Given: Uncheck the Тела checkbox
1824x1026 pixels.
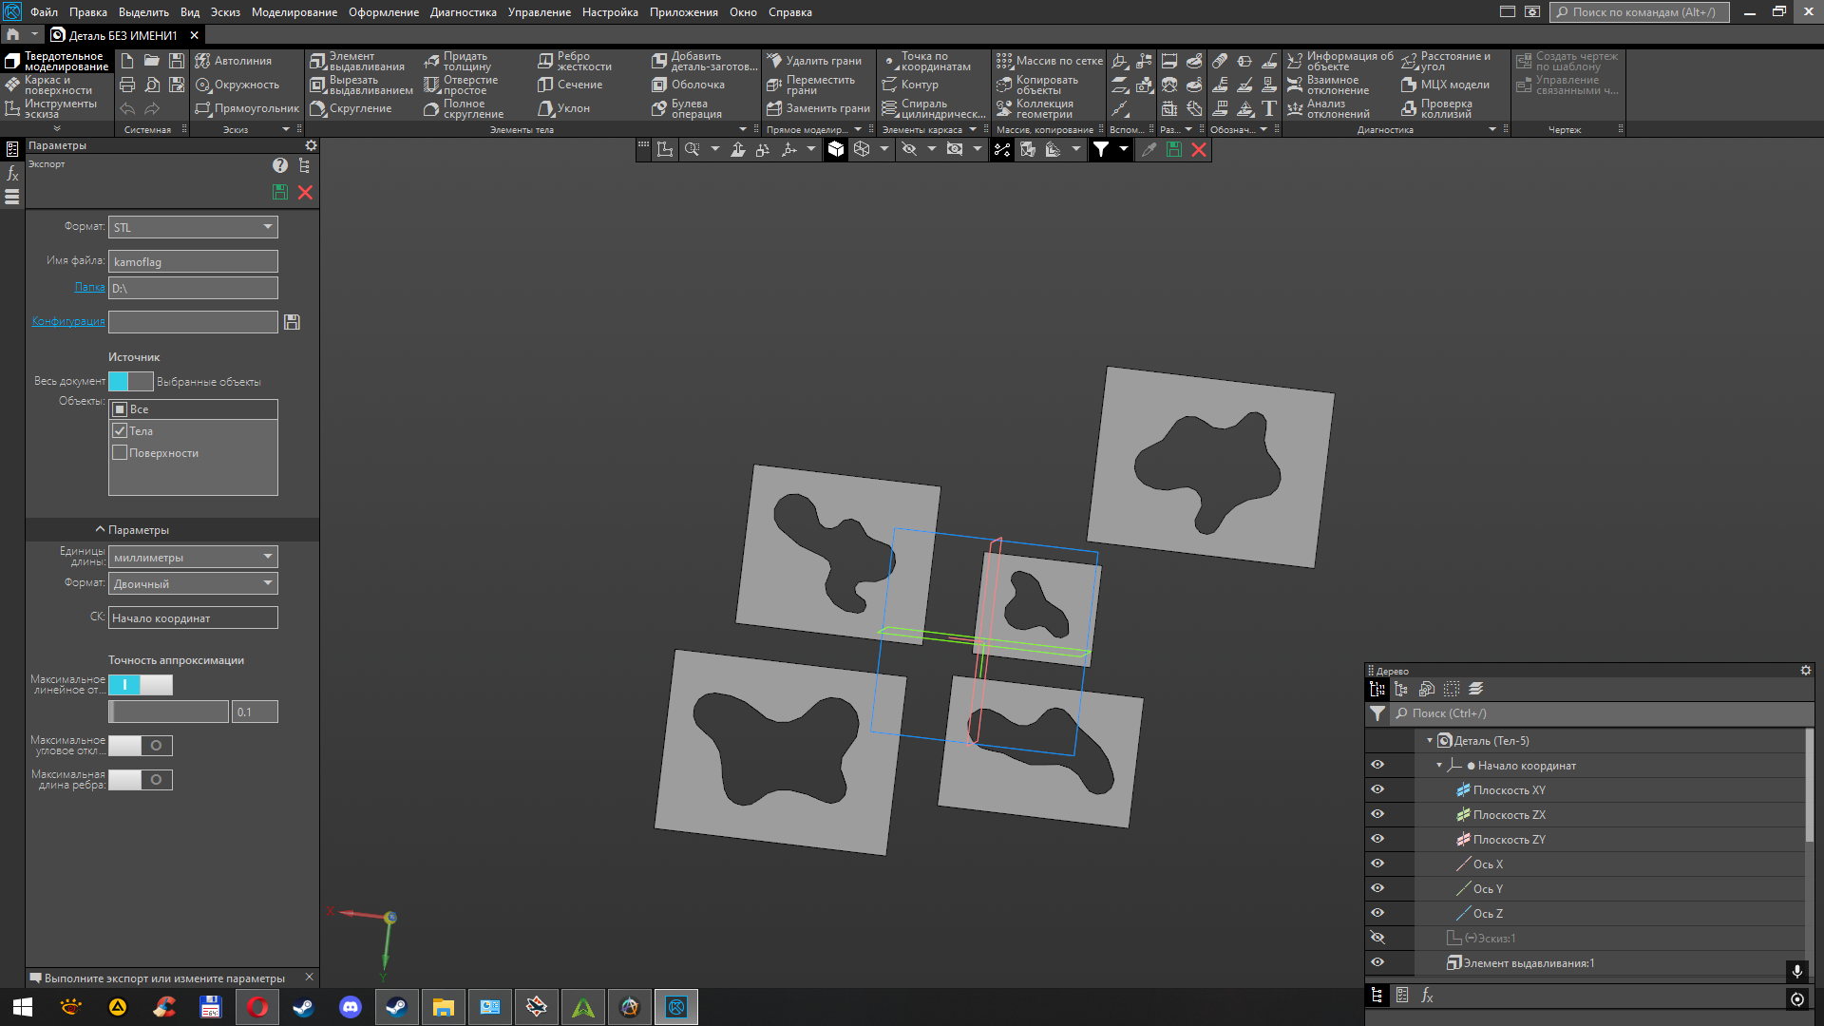Looking at the screenshot, I should coord(120,431).
